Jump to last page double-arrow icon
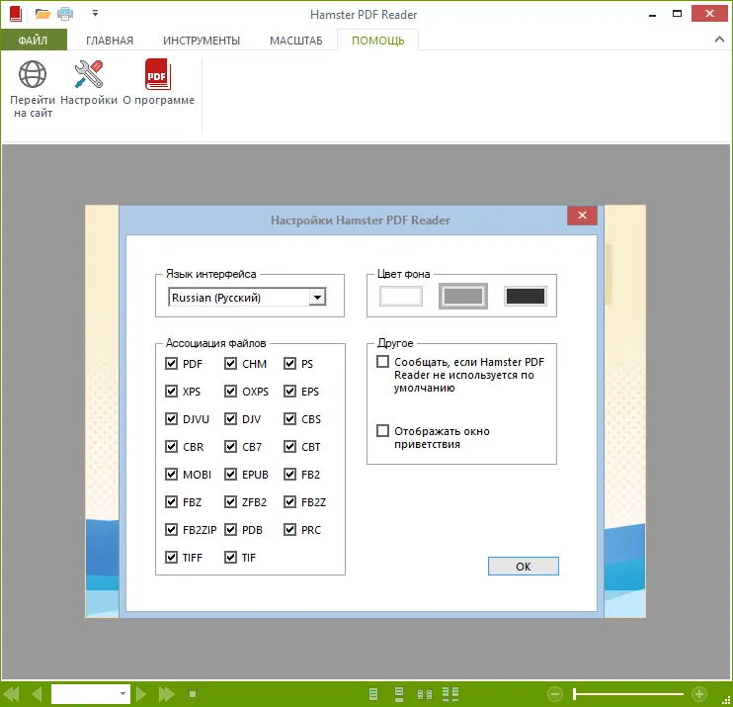The image size is (733, 707). (x=166, y=694)
